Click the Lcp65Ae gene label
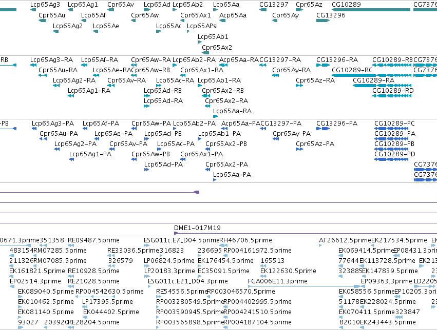The image size is (437, 330). coord(106,26)
